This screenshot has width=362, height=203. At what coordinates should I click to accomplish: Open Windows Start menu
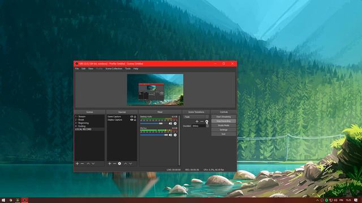tap(3, 200)
